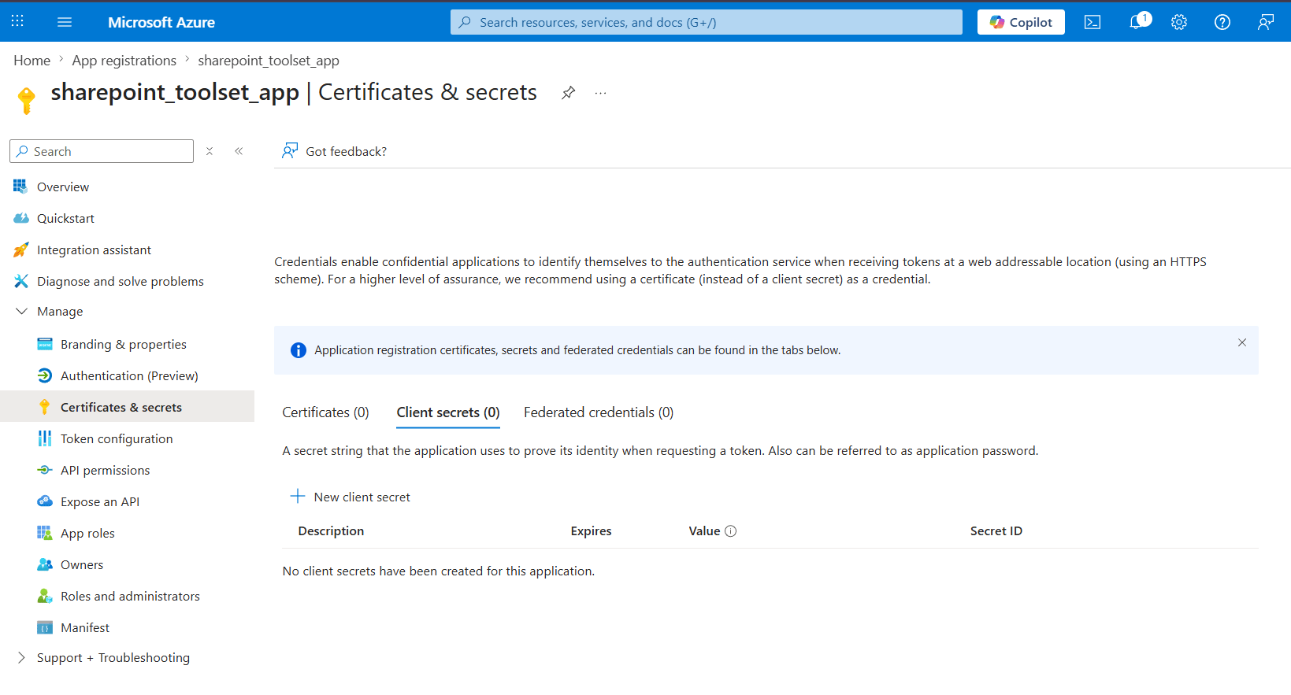Screen dimensions: 1291x695
Task: Click the blue info icon in banner
Action: tap(298, 350)
